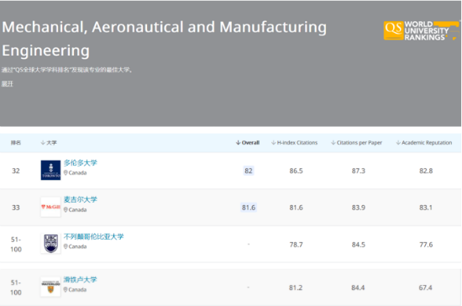Click the location pin beside Toronto's Canada

(x=66, y=172)
